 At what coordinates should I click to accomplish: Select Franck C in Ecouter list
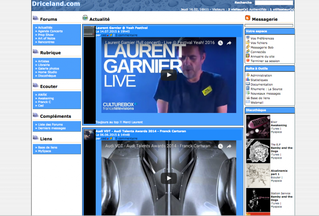point(45,102)
